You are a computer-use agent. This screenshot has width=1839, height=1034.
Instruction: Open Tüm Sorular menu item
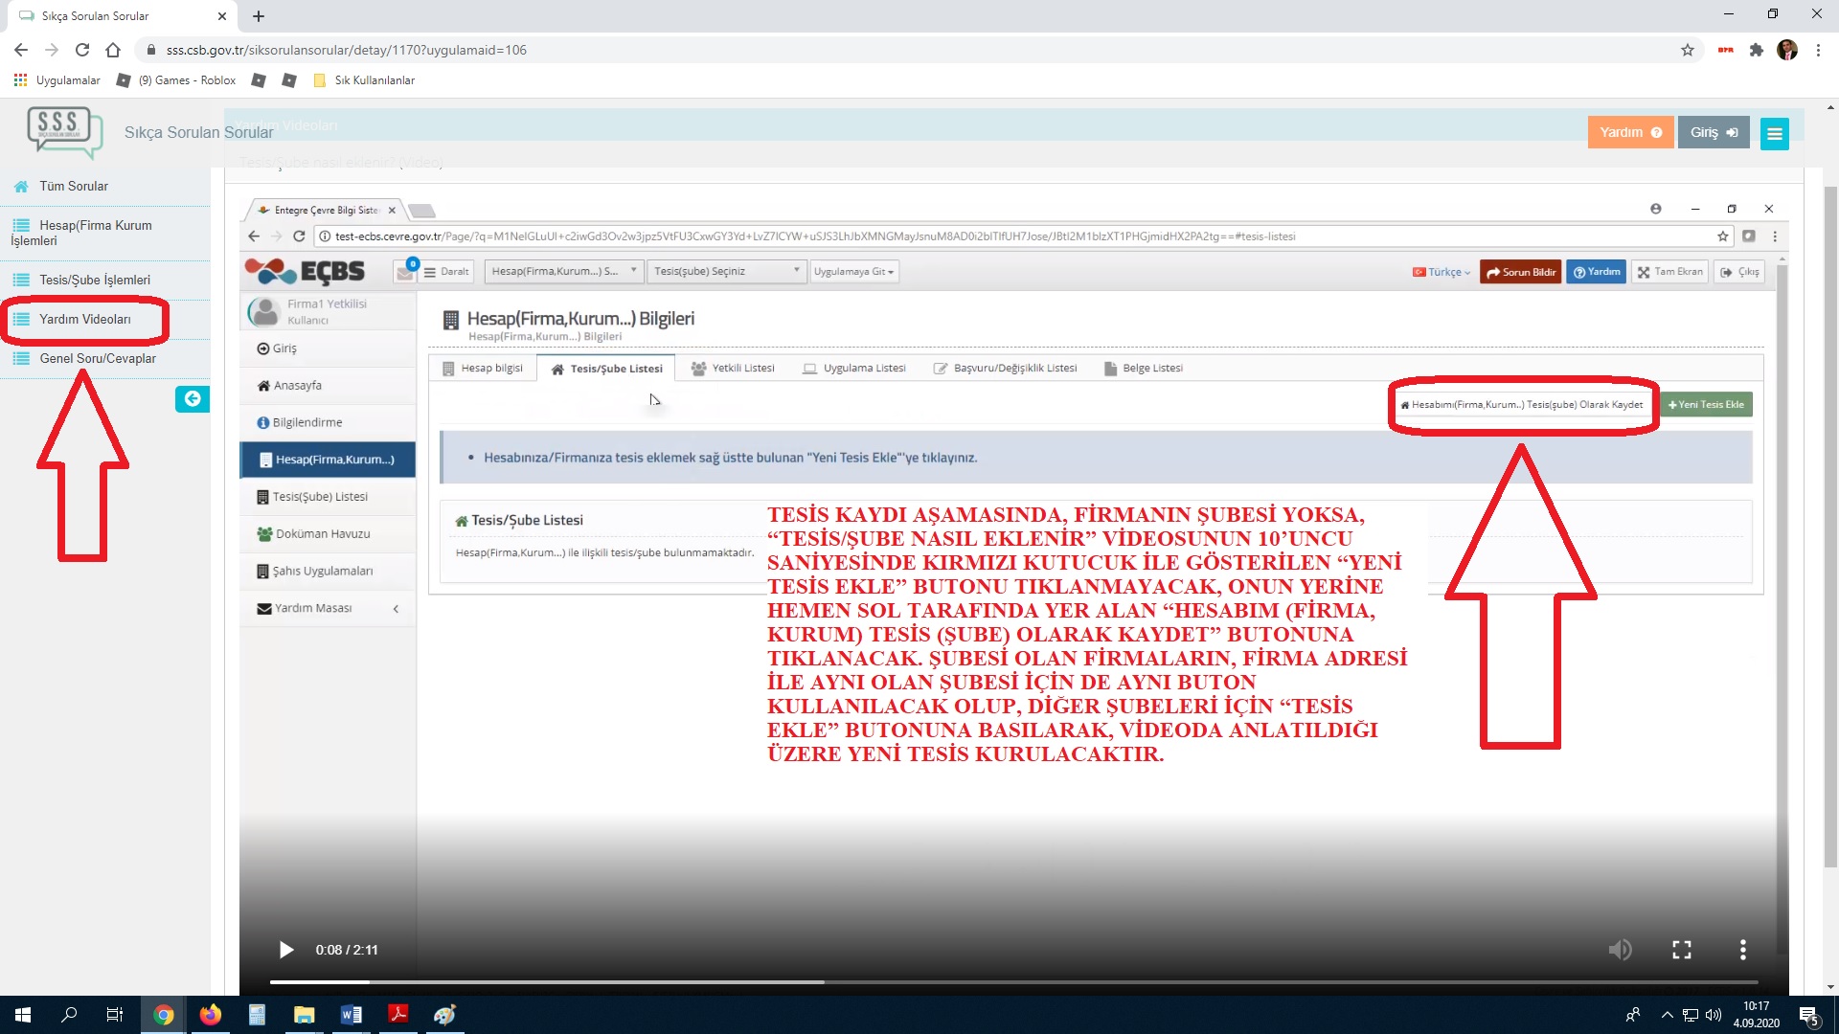click(74, 186)
